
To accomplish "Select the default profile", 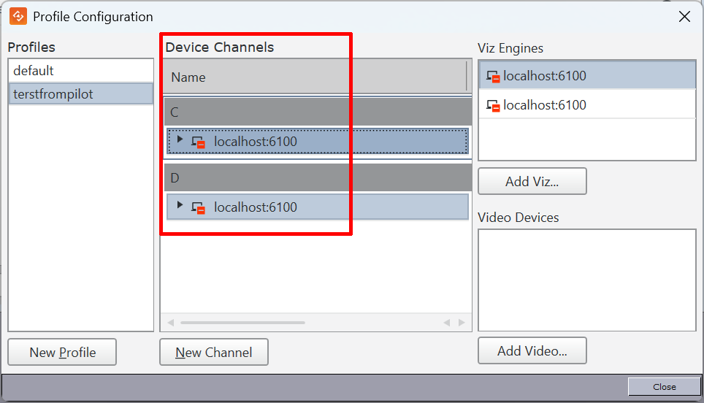I will [x=80, y=71].
